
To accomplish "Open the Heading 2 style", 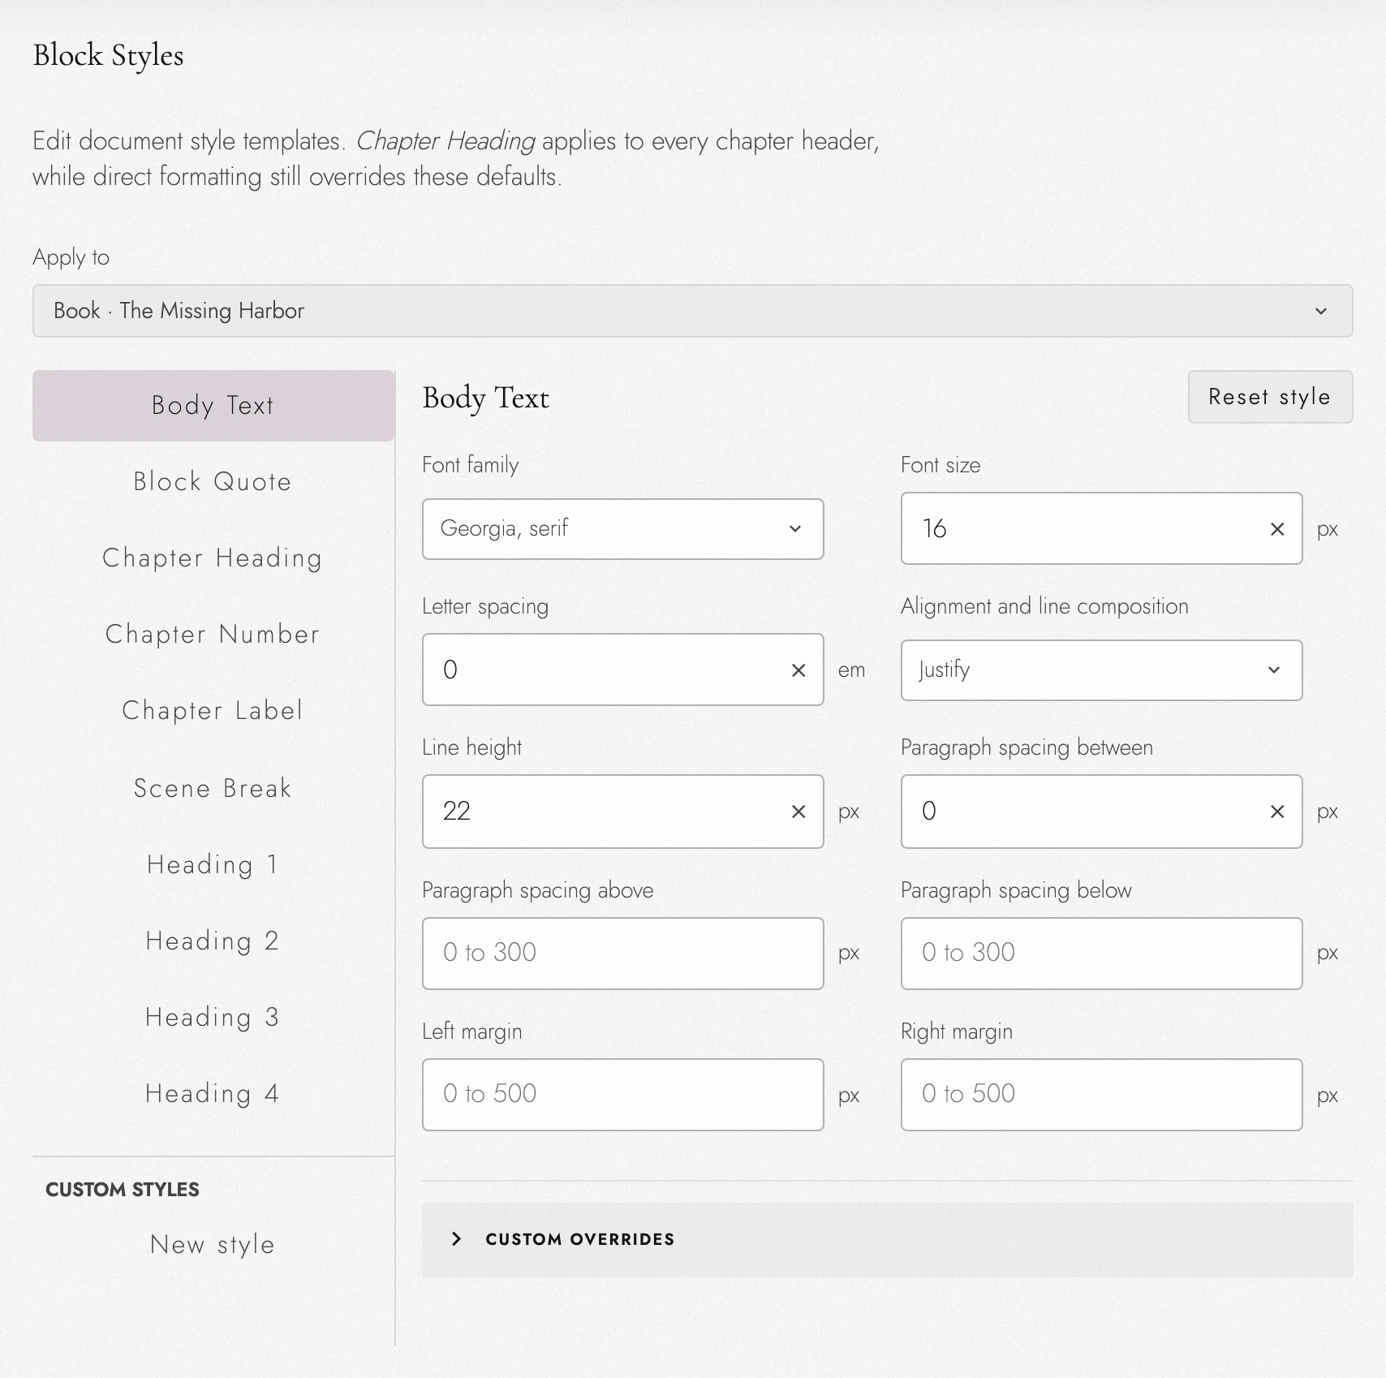I will pos(213,941).
